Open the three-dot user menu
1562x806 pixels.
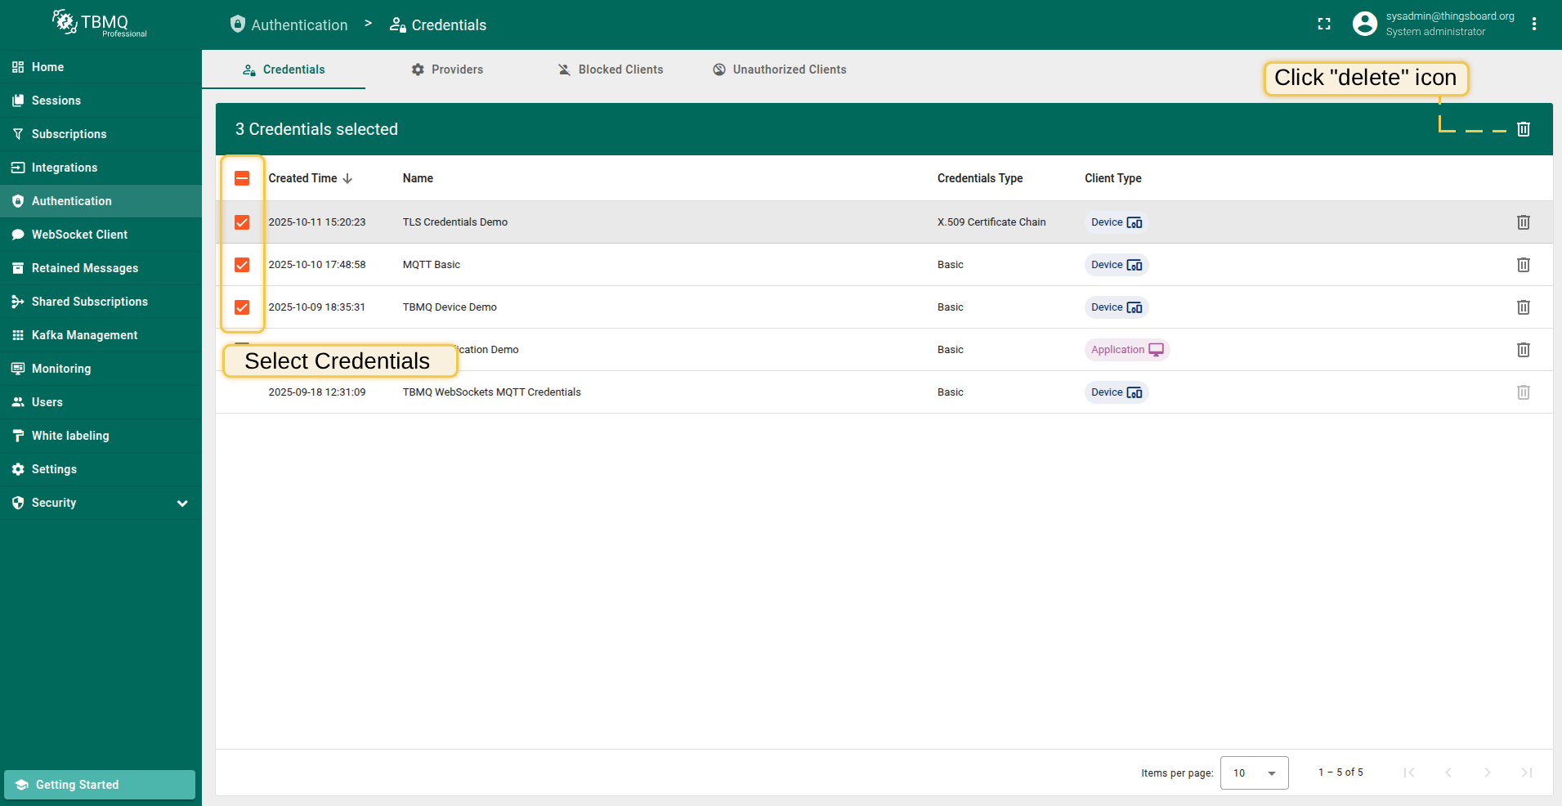click(x=1534, y=25)
